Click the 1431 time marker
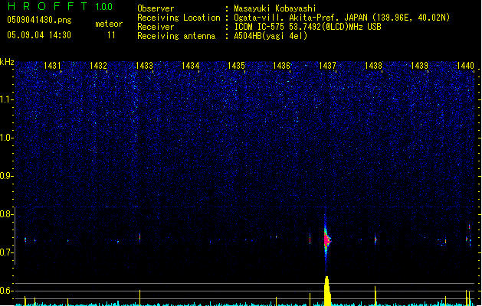The height and width of the screenshot is (306, 482). pyautogui.click(x=52, y=66)
